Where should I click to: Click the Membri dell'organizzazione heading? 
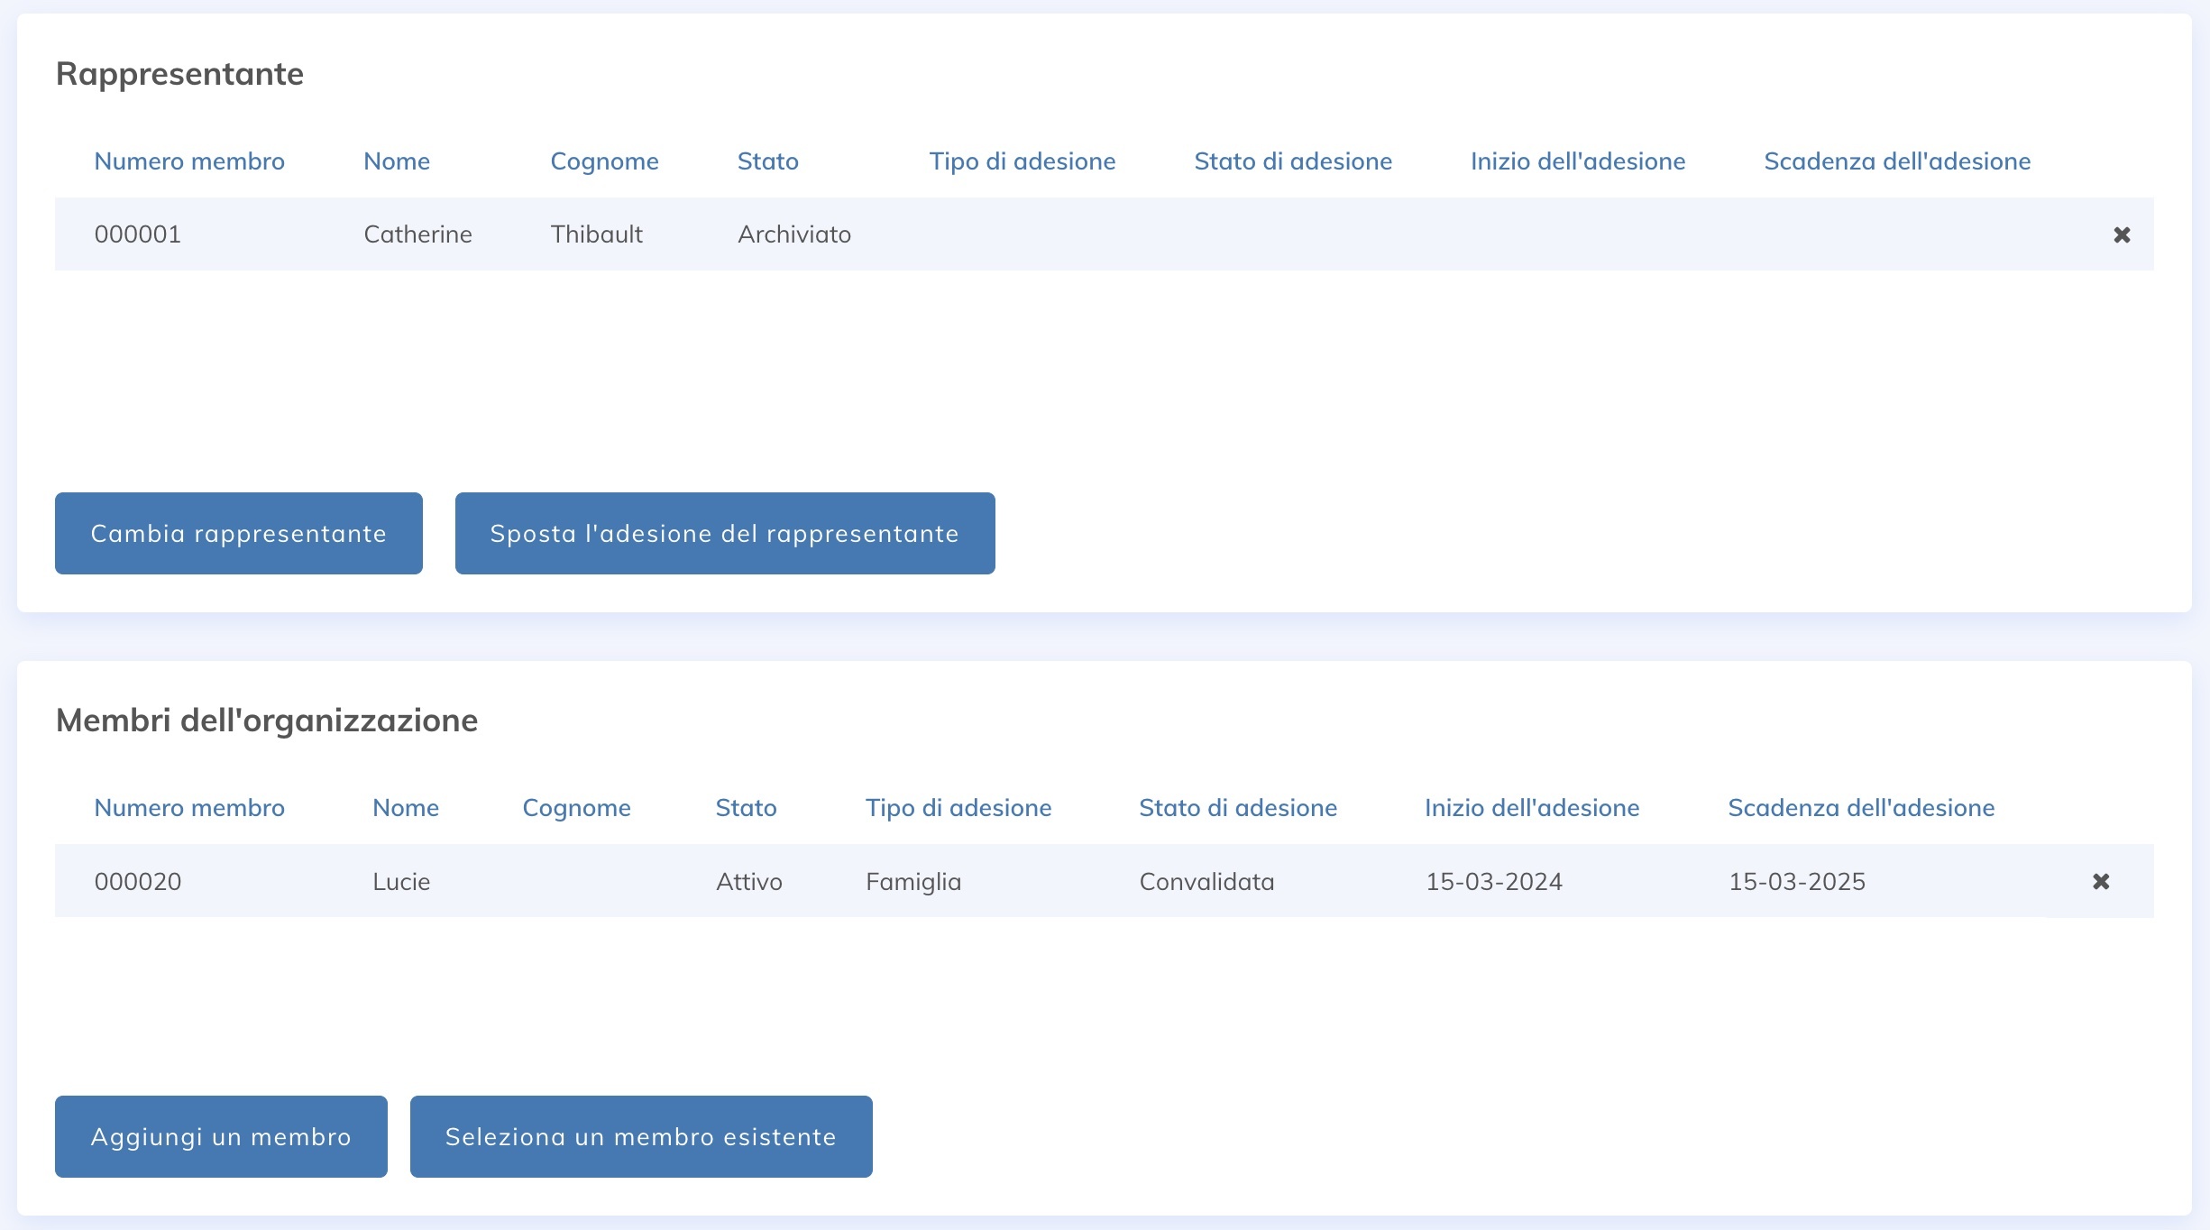pos(267,720)
